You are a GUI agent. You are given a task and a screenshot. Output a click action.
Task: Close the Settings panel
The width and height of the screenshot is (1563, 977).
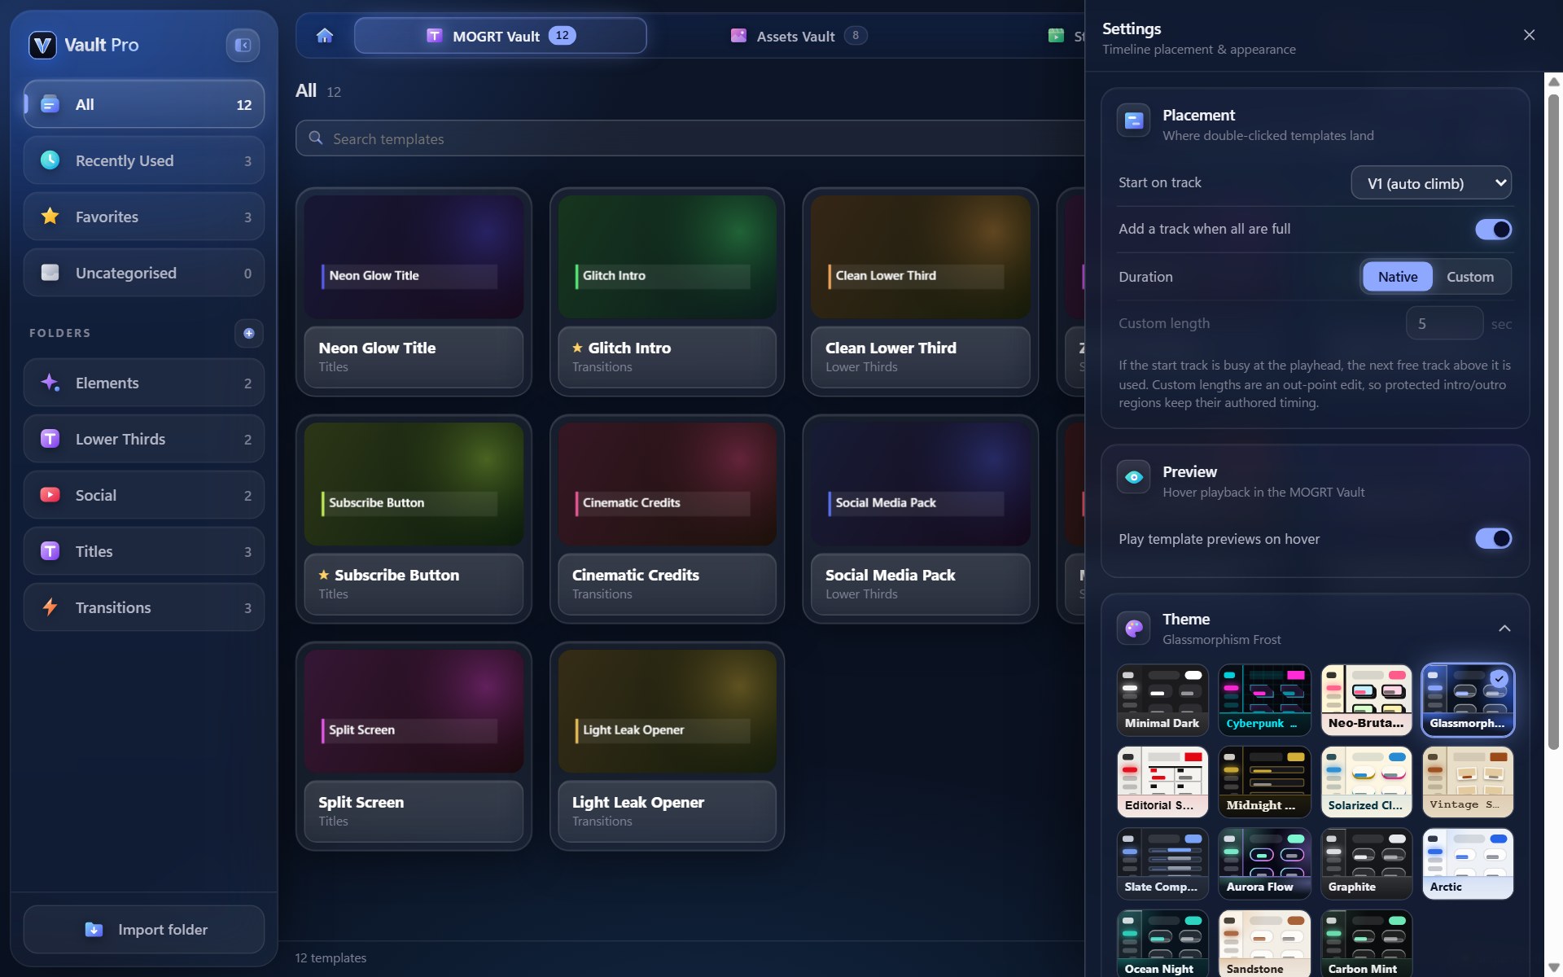[x=1529, y=35]
